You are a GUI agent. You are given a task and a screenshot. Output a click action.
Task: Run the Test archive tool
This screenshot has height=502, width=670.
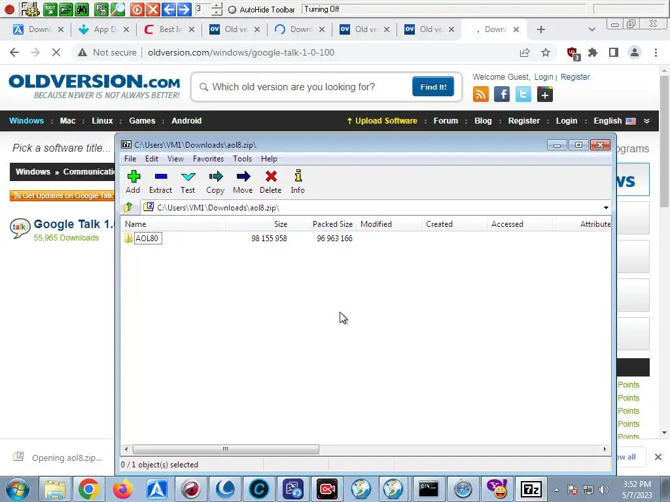point(188,176)
